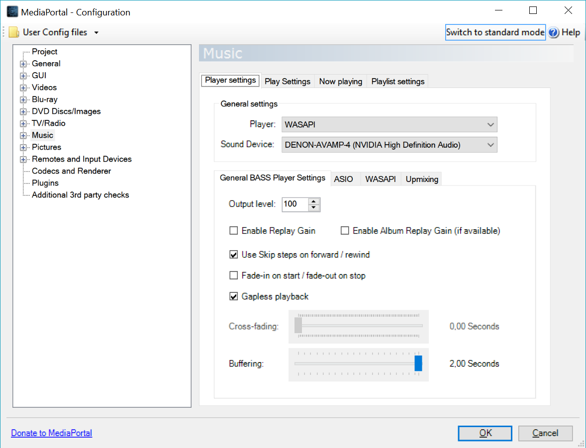Expand the Videos tree node
The image size is (586, 448).
click(23, 87)
